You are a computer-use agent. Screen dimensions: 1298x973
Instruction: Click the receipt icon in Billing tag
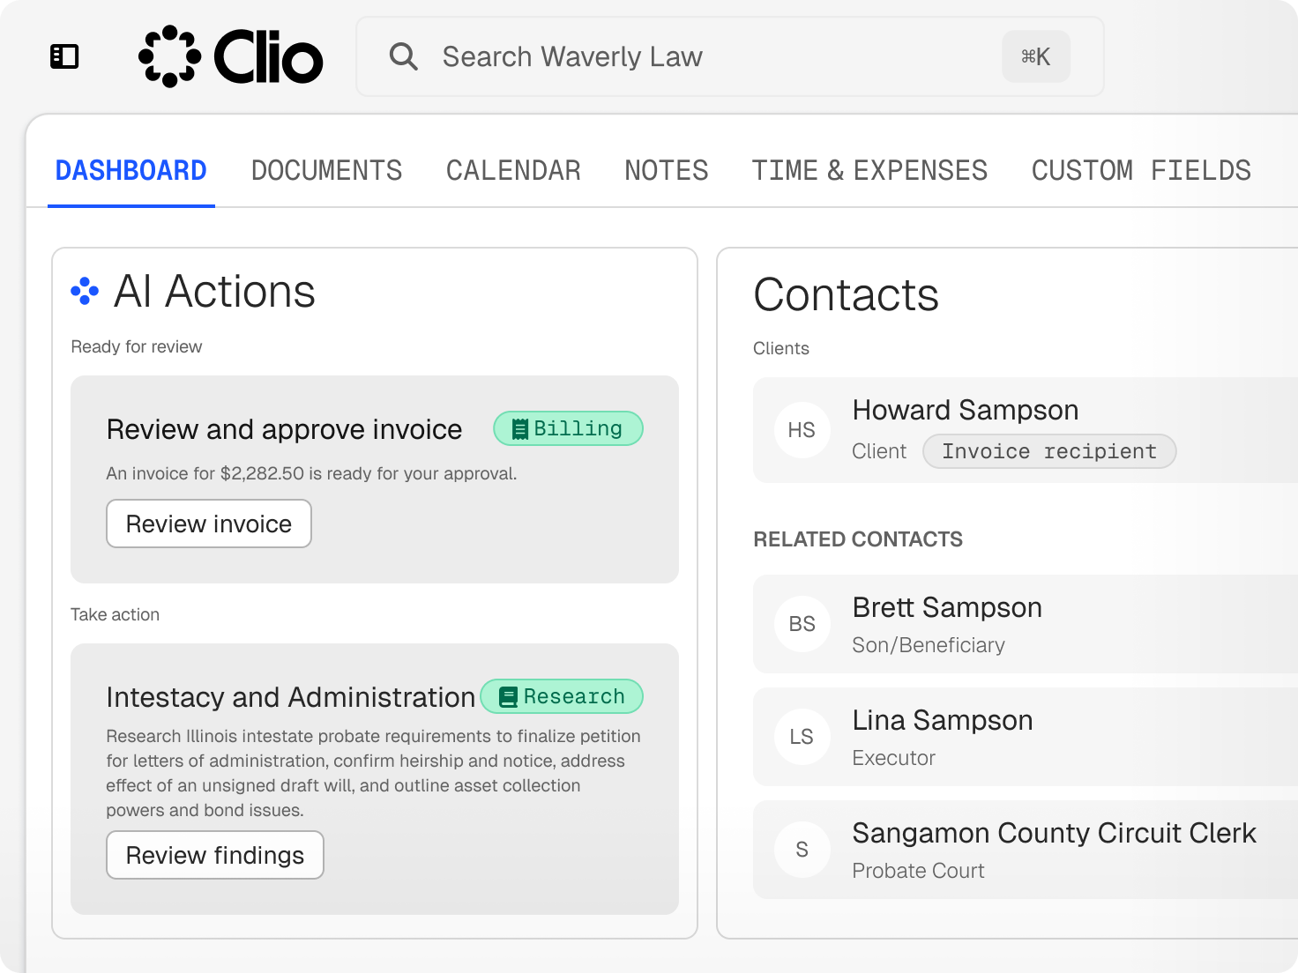(520, 429)
